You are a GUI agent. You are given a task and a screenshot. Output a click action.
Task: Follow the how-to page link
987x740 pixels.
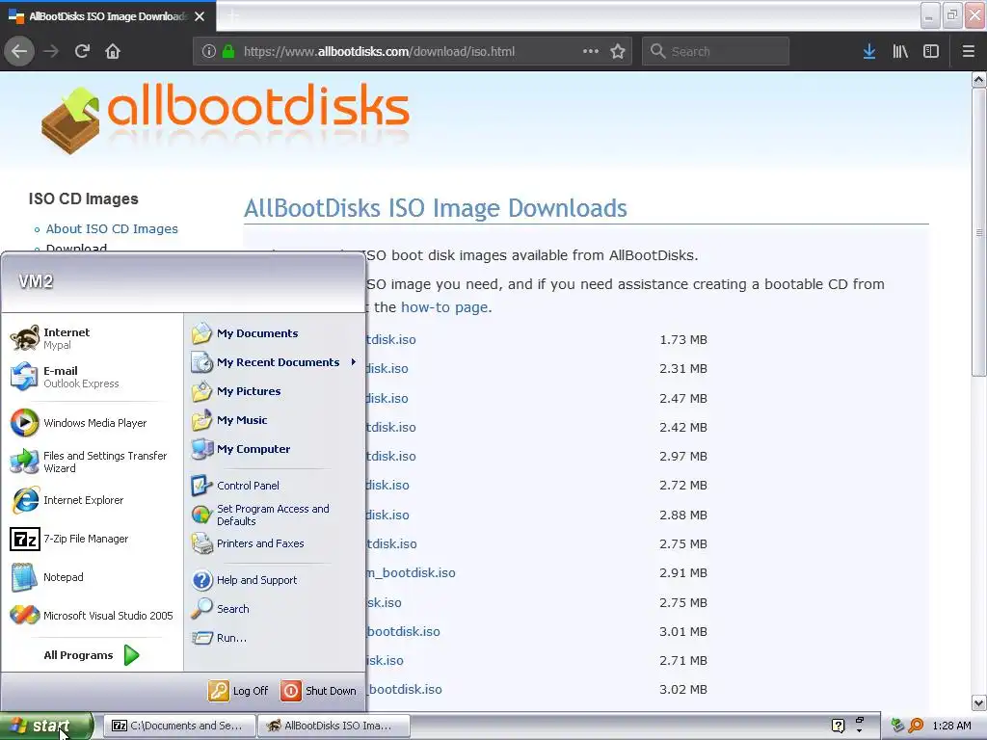(444, 307)
